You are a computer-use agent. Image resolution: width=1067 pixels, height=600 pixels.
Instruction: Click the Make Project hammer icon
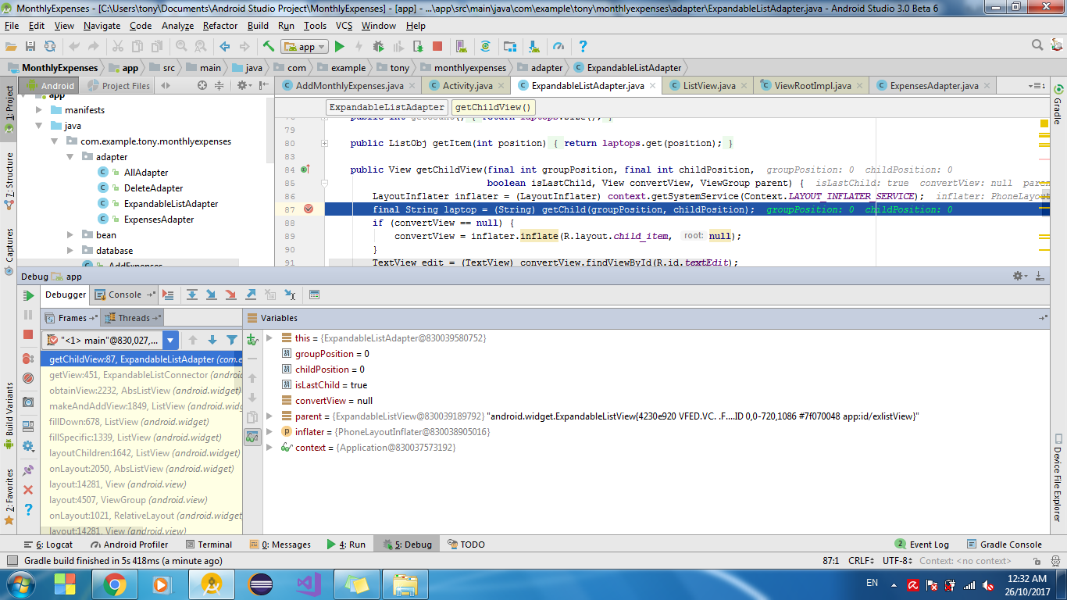268,47
